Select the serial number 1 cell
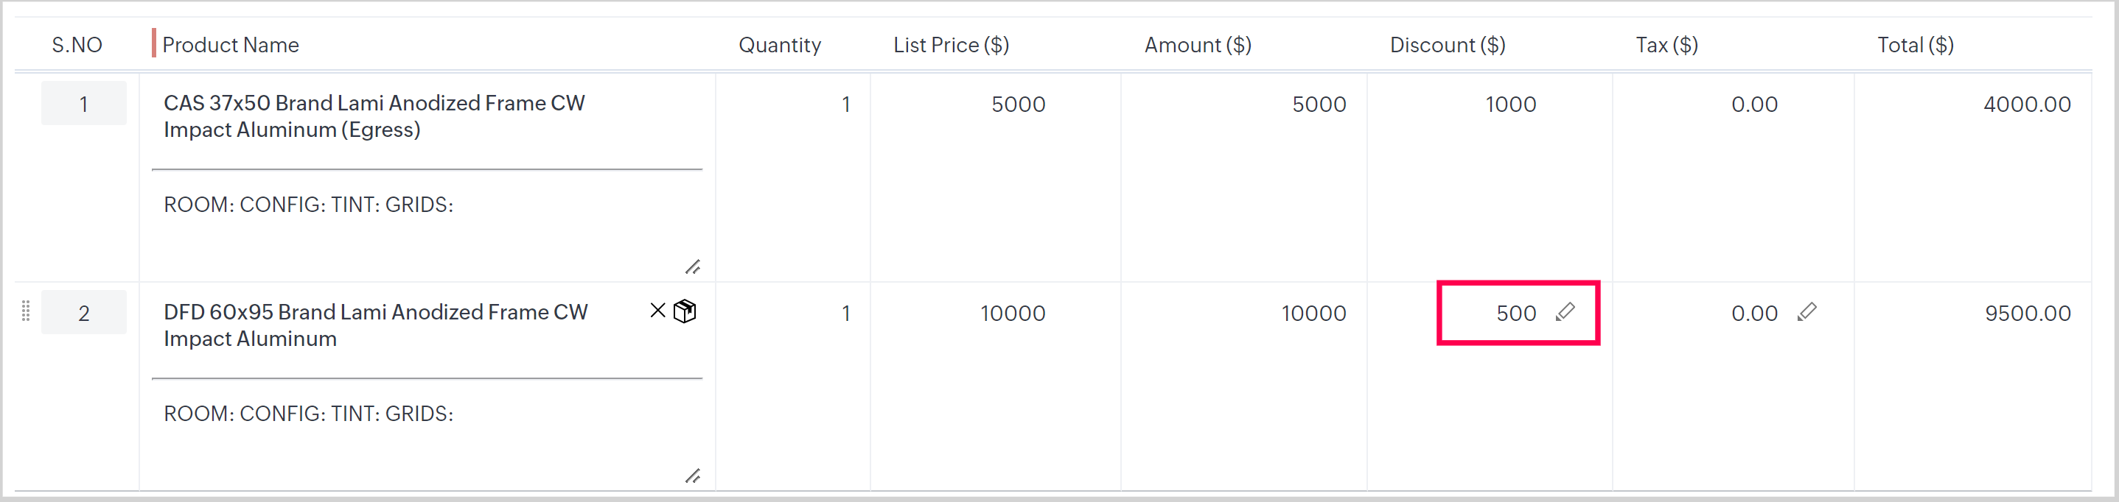 pos(84,104)
